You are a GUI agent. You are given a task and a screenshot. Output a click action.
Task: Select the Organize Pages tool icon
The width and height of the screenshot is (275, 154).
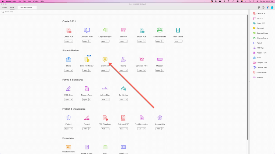coord(105,30)
